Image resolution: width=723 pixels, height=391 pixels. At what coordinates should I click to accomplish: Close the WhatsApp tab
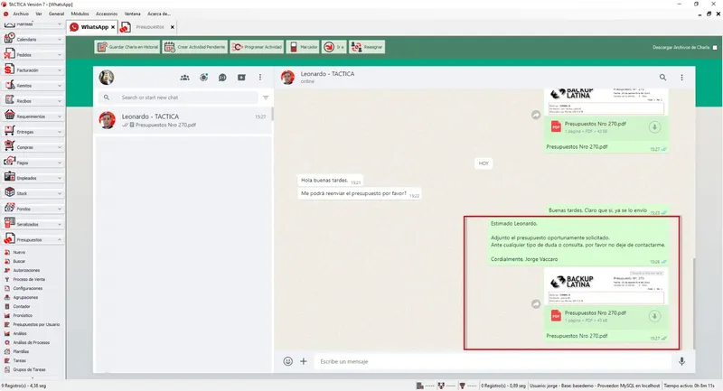(x=113, y=27)
